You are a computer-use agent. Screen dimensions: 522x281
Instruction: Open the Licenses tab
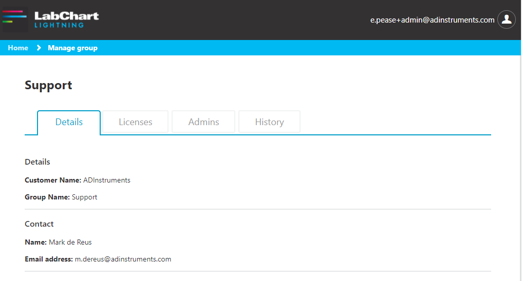click(136, 122)
